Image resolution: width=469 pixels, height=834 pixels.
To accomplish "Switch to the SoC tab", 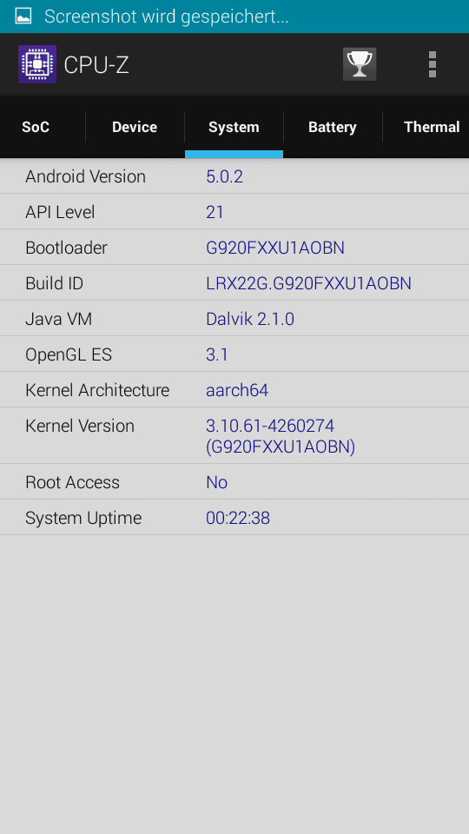I will pos(36,127).
